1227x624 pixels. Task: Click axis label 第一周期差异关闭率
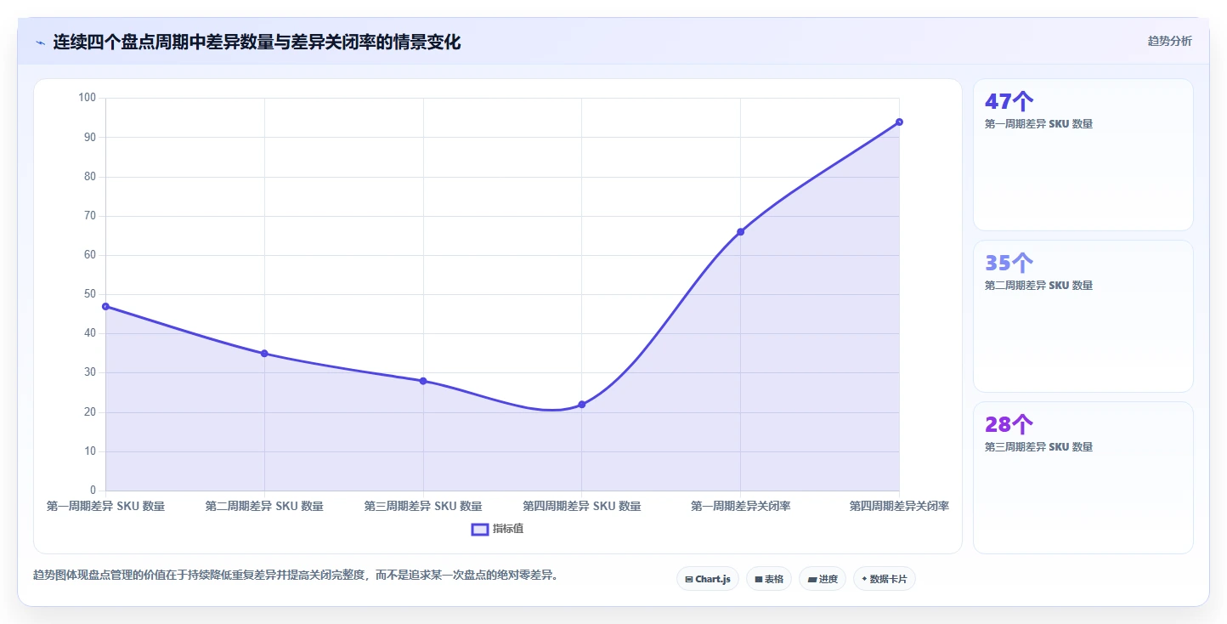pyautogui.click(x=740, y=507)
